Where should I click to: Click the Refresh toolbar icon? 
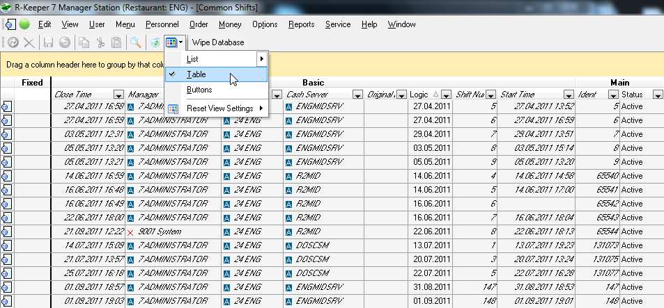13,42
